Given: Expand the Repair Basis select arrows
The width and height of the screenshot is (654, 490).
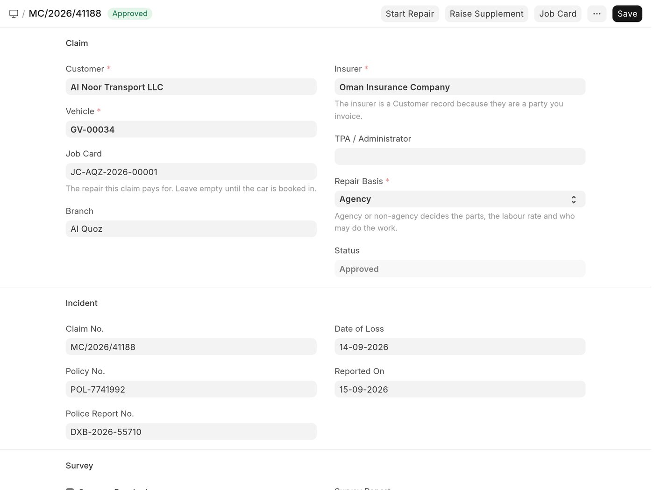Looking at the screenshot, I should [573, 199].
